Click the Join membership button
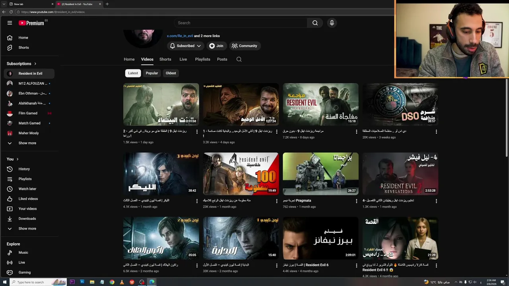Viewport: 509px width, 286px height. [216, 46]
